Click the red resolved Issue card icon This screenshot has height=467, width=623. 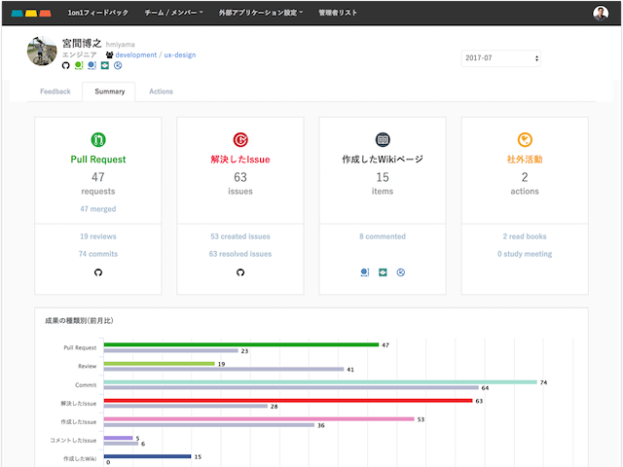pyautogui.click(x=240, y=139)
